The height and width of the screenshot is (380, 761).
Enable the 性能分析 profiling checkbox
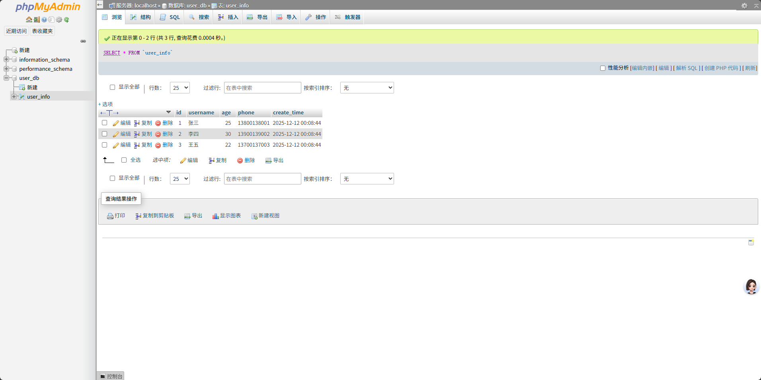pyautogui.click(x=603, y=68)
